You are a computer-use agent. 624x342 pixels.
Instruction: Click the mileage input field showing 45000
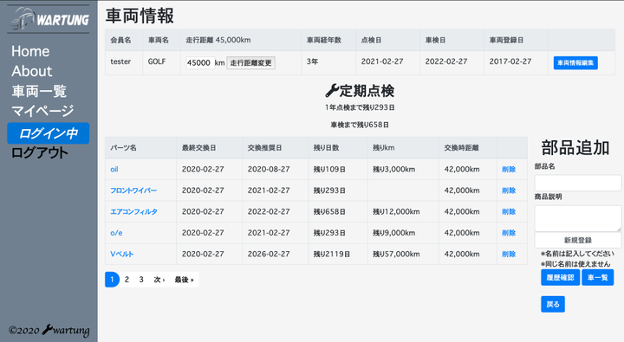coord(200,63)
